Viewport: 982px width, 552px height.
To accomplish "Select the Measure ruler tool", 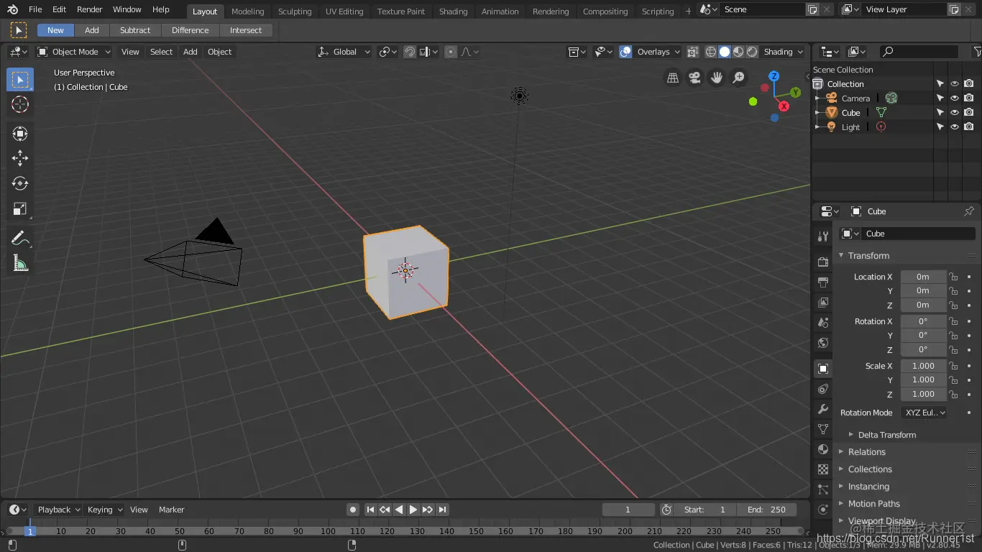I will click(x=20, y=264).
